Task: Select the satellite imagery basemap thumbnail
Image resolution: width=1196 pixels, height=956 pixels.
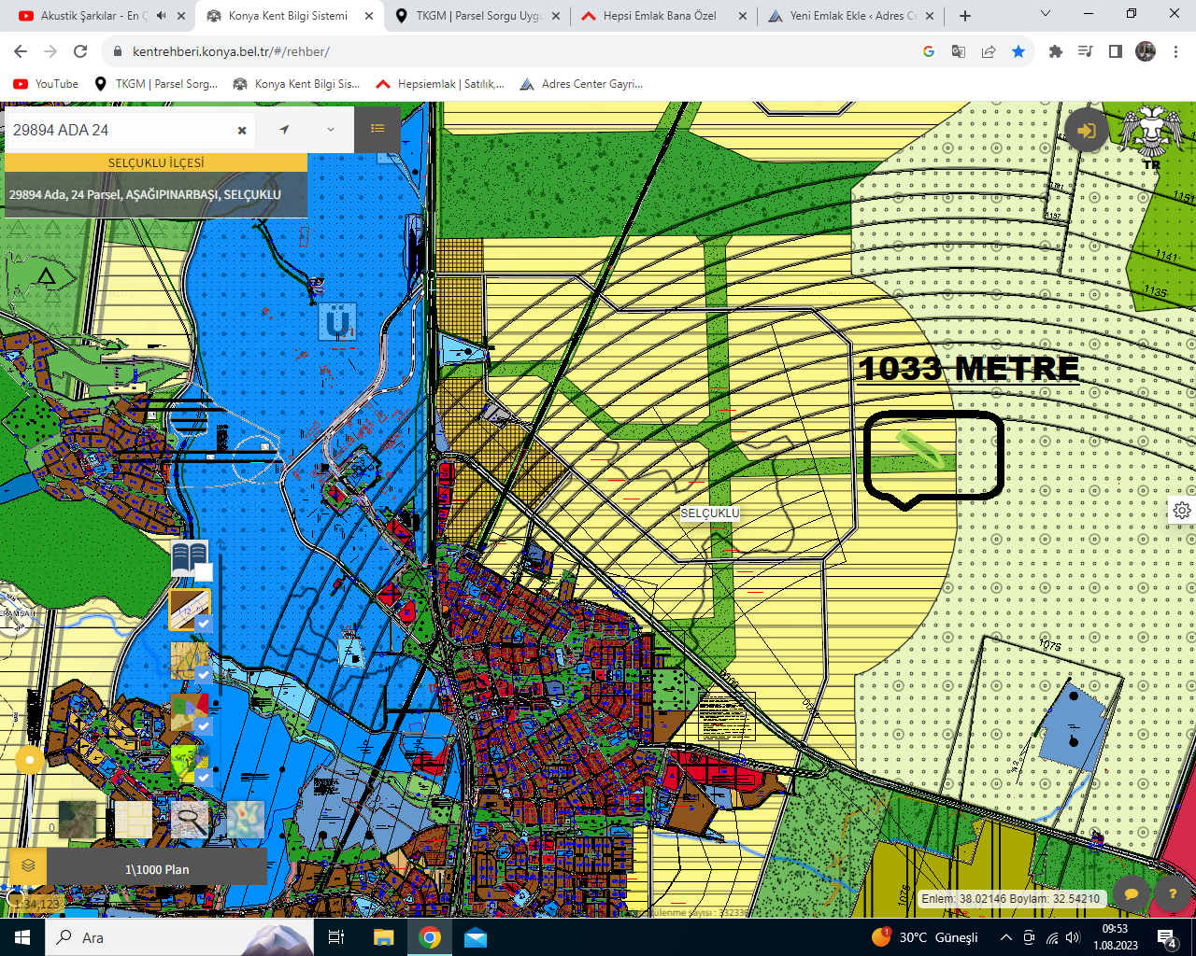Action: point(77,819)
